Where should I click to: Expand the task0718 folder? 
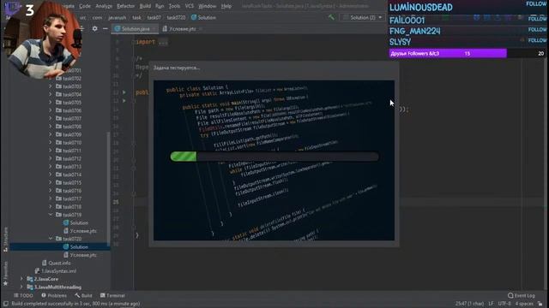(51, 207)
